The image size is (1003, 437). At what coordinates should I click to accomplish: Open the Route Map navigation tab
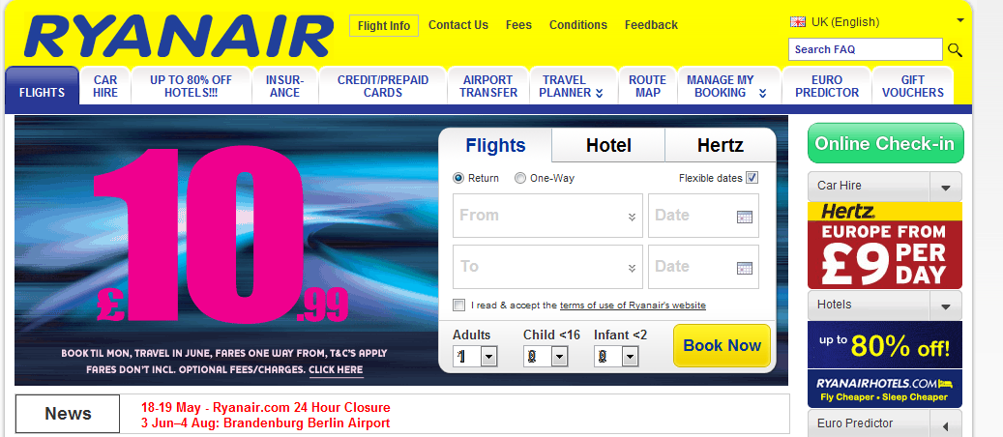pyautogui.click(x=647, y=86)
